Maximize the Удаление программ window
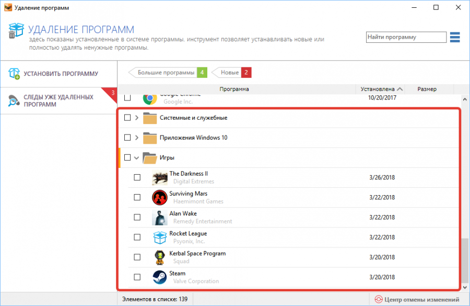This screenshot has height=306, width=470. click(436, 7)
